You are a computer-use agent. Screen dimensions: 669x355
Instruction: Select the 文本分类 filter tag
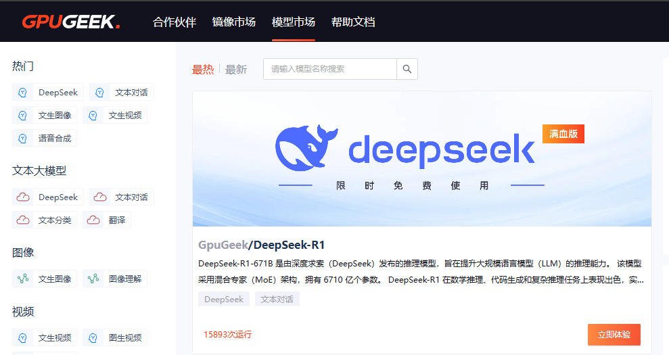pos(45,220)
